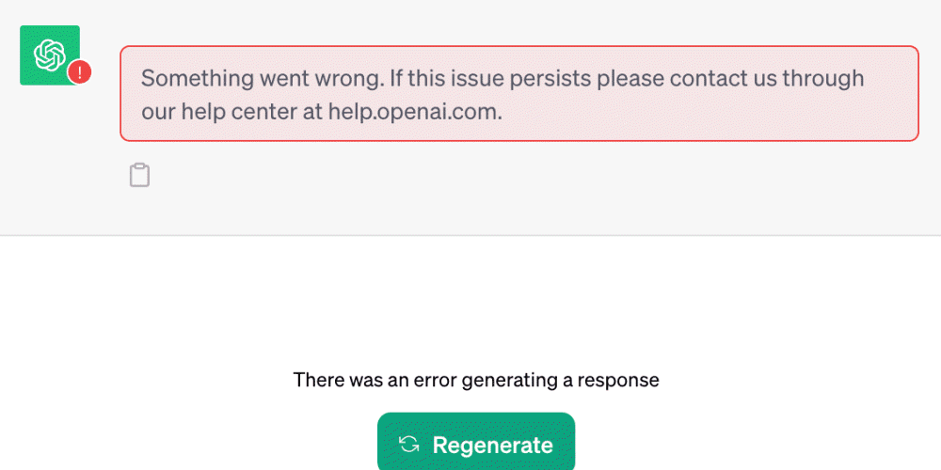This screenshot has height=470, width=941.
Task: Select the "There was an error" notice
Action: tap(476, 381)
